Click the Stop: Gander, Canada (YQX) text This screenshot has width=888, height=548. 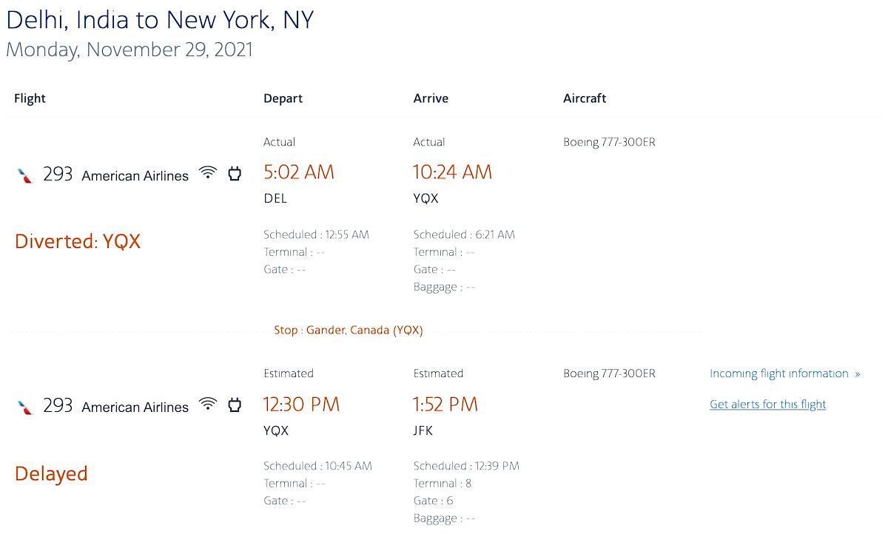pyautogui.click(x=349, y=331)
